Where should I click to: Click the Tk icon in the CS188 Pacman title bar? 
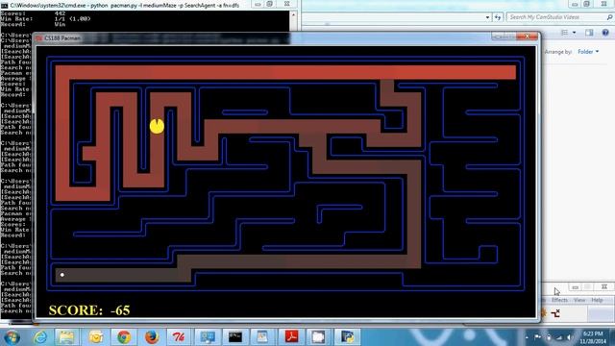point(38,38)
